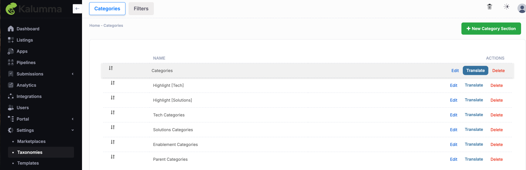Delete the Highlight [Solutions] category
Viewport: 526px width, 170px height.
(x=497, y=100)
